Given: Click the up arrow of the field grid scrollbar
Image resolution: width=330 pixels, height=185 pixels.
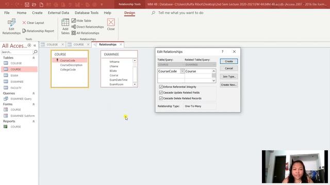Looking at the screenshot, I should point(213,71).
